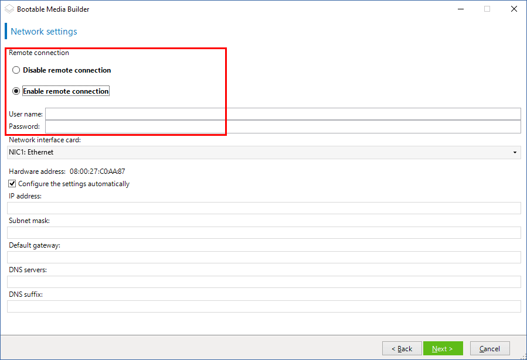The image size is (527, 360).
Task: Click the greyed-out maximize window button
Action: tap(487, 9)
